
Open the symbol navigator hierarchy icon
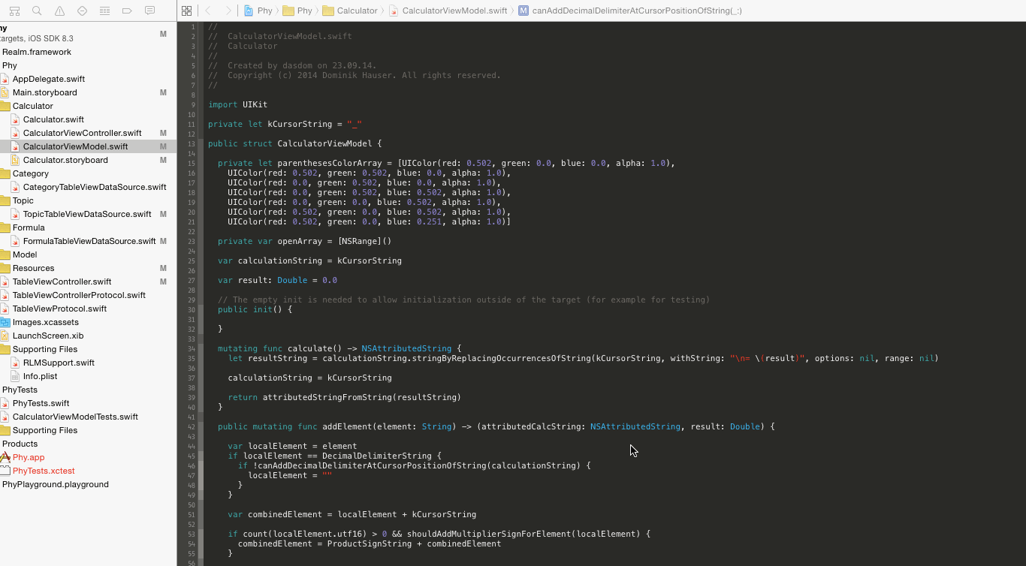coord(14,11)
